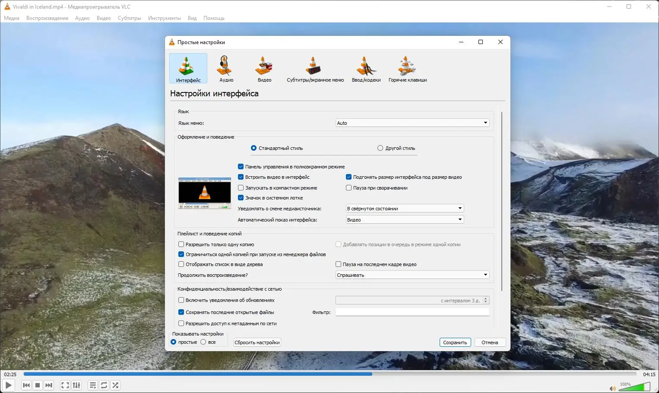
Task: Click the play button in the player
Action: pyautogui.click(x=9, y=385)
